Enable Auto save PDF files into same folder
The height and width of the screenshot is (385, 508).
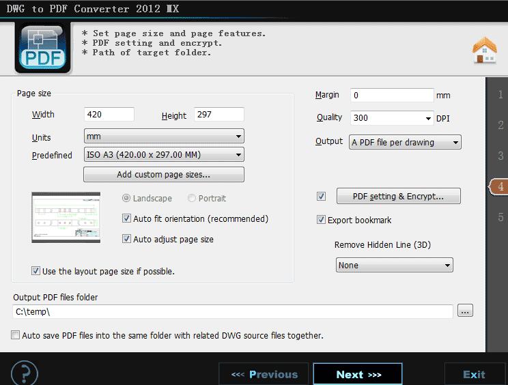coord(15,334)
